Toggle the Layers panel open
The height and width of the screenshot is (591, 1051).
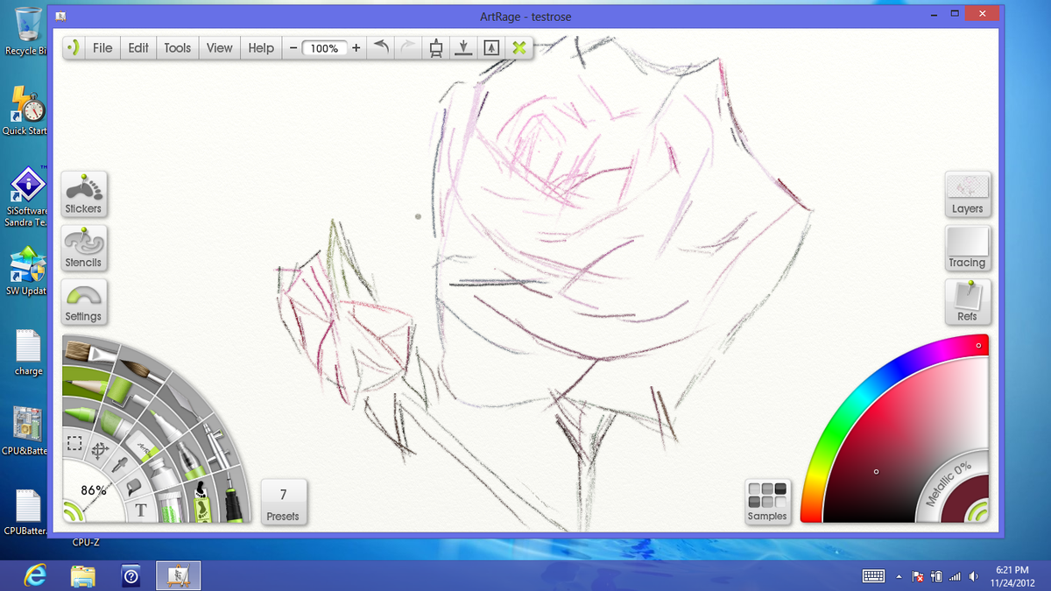pyautogui.click(x=967, y=193)
